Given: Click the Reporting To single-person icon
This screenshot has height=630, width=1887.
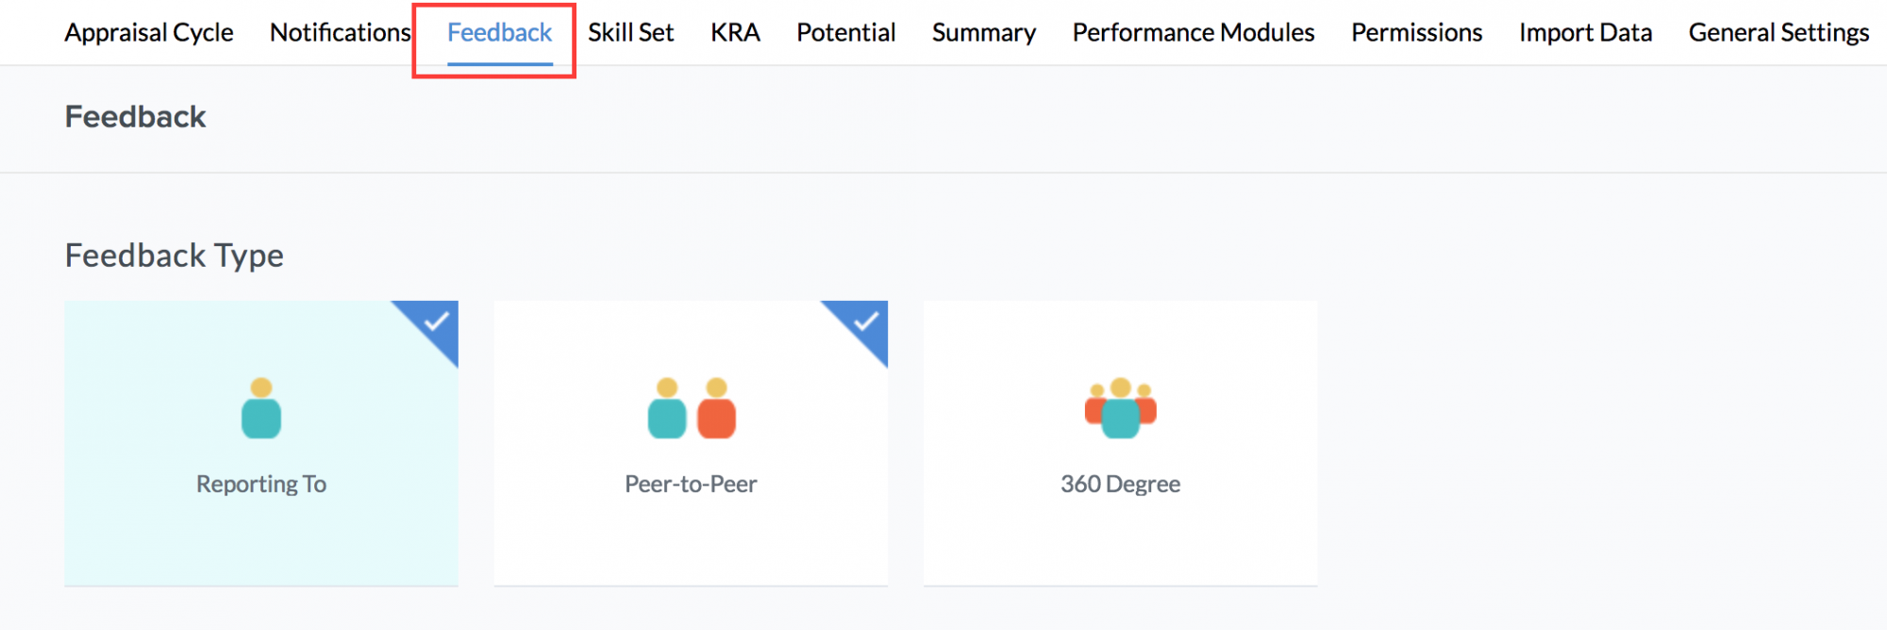Looking at the screenshot, I should (261, 408).
